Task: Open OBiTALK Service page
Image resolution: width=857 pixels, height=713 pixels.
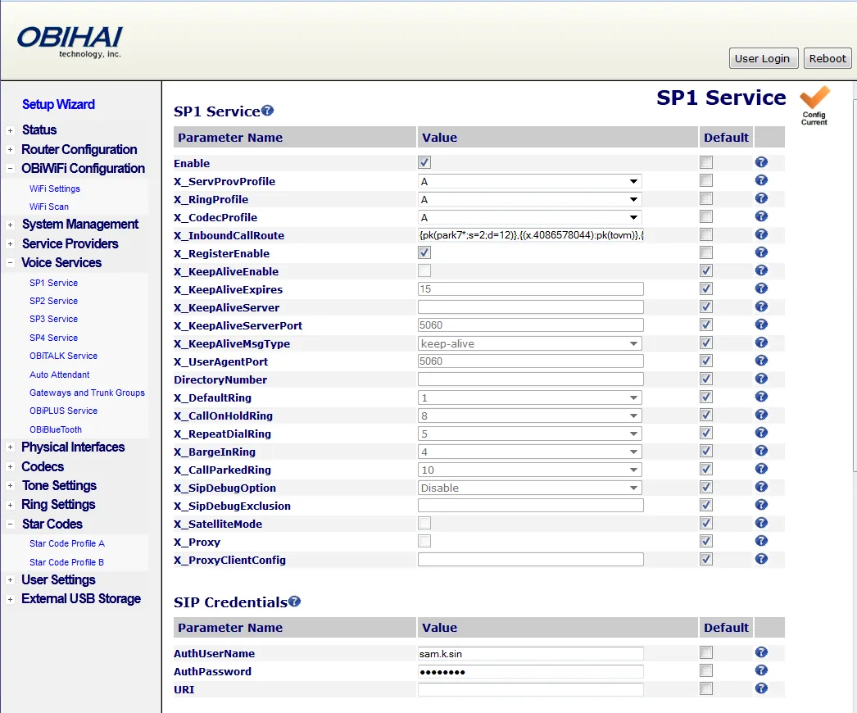Action: pyautogui.click(x=63, y=356)
